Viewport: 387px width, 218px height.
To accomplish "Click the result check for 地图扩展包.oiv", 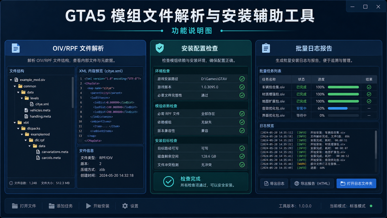I will (x=369, y=101).
